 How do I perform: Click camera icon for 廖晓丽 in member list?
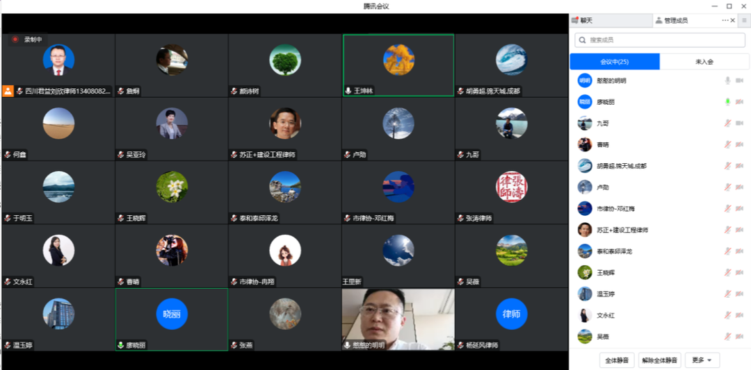(739, 101)
